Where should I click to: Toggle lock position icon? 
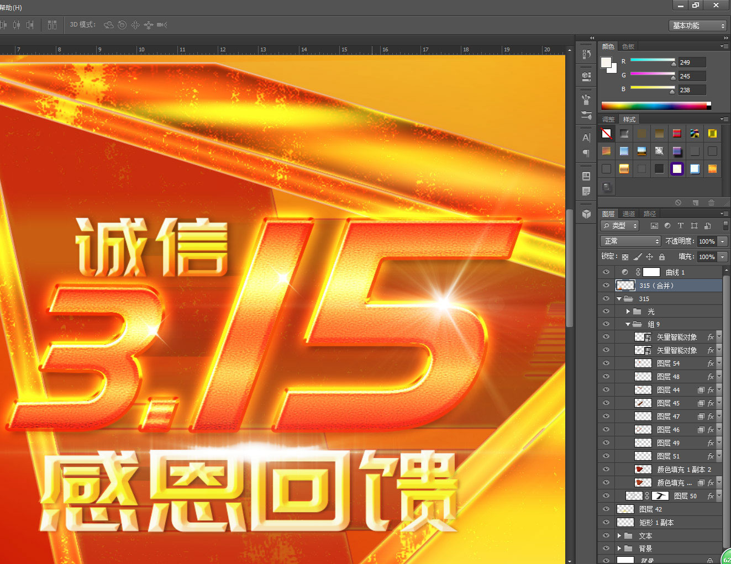click(650, 257)
